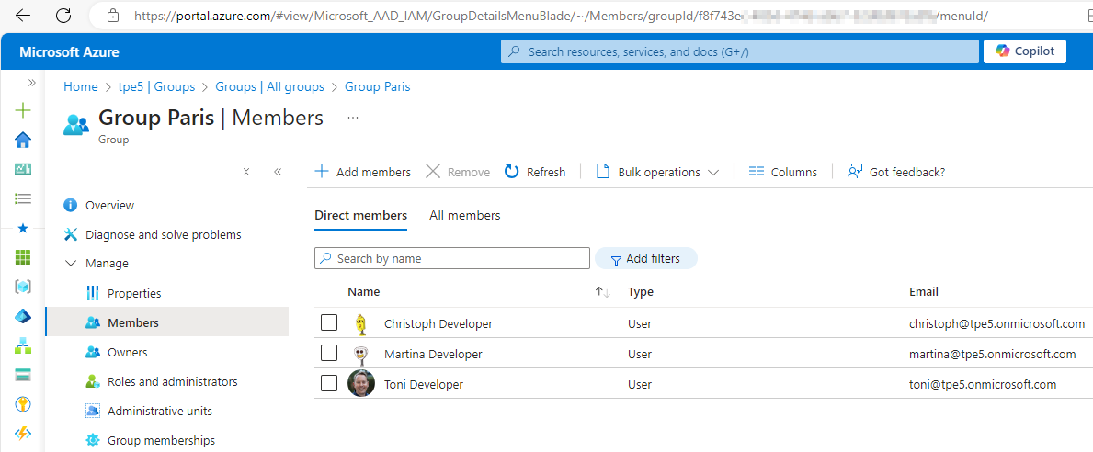Select checkbox for Christoph Developer
This screenshot has height=452, width=1093.
(329, 323)
